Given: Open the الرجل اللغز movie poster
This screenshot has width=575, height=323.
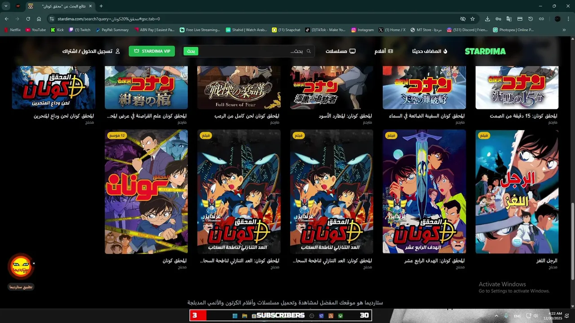Looking at the screenshot, I should 517,192.
